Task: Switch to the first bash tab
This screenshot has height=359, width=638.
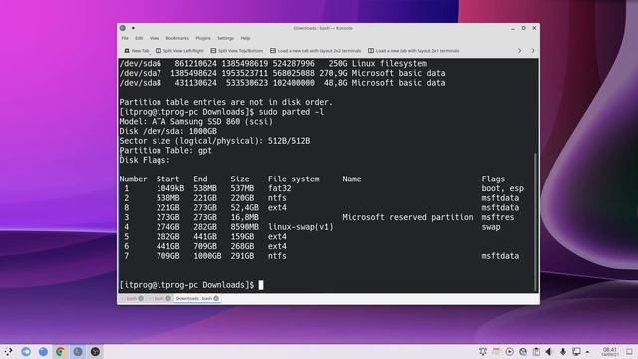Action: click(131, 299)
